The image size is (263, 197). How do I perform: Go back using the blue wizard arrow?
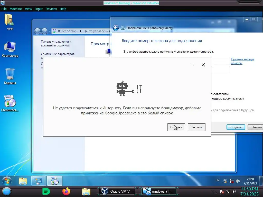click(116, 28)
